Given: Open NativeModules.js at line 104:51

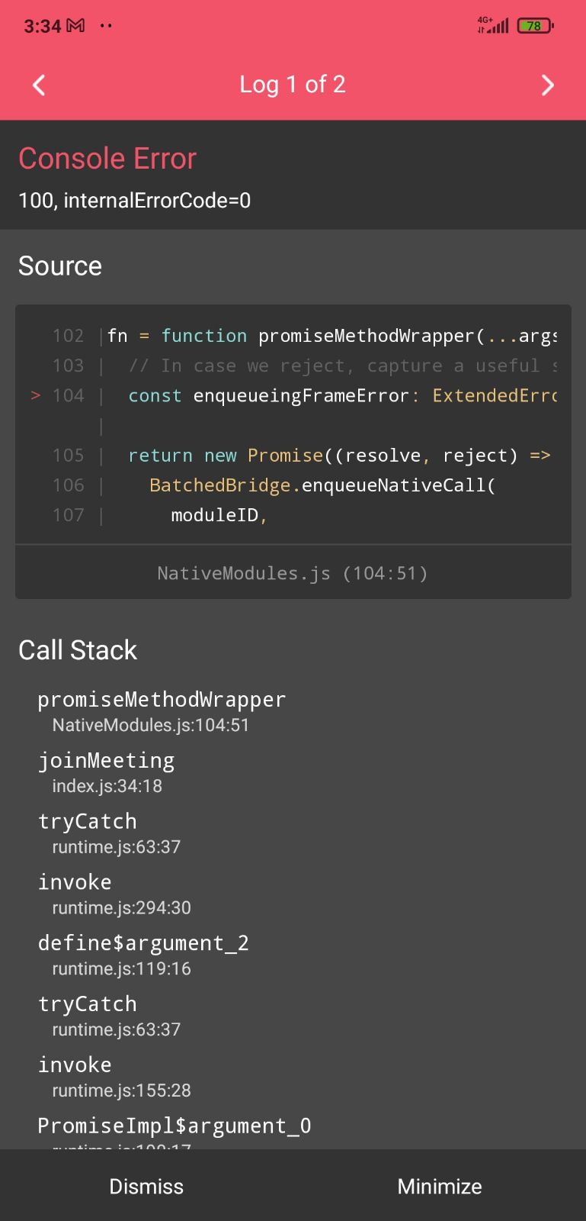Looking at the screenshot, I should pos(292,572).
